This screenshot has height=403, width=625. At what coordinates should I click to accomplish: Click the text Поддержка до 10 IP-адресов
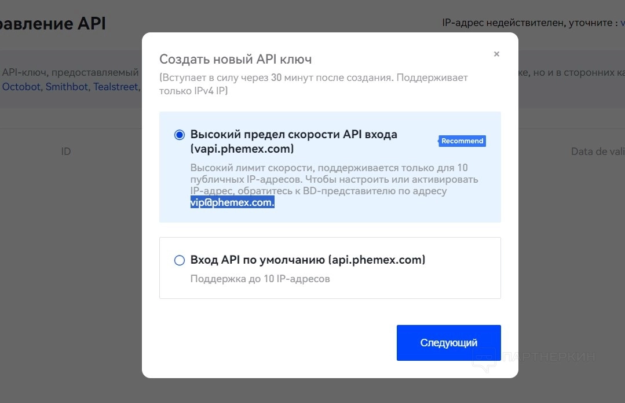pyautogui.click(x=260, y=279)
